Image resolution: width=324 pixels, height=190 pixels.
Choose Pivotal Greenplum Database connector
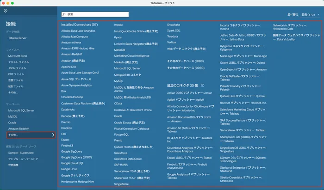pos(131,129)
